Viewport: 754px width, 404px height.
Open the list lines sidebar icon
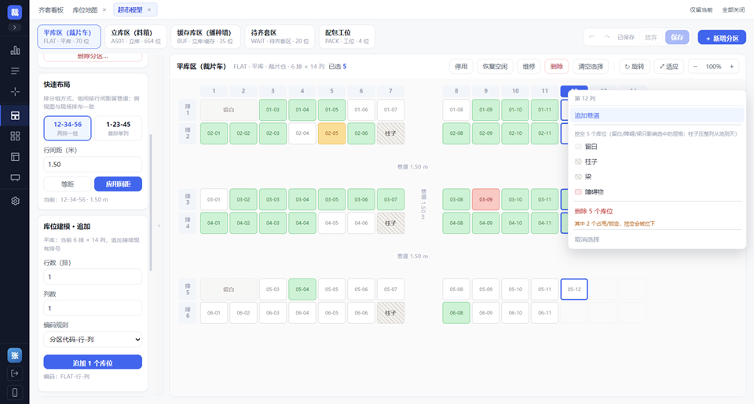[15, 71]
